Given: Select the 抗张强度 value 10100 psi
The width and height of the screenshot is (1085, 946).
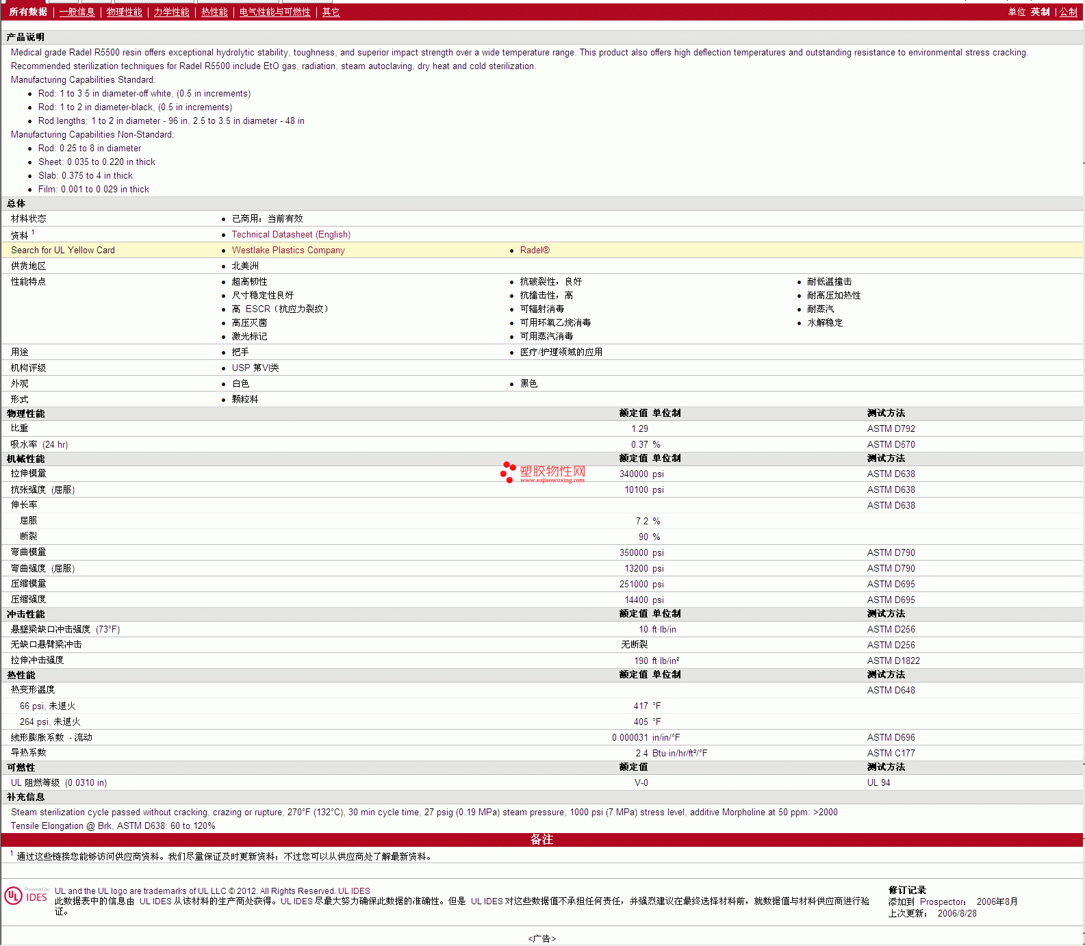Looking at the screenshot, I should point(644,489).
